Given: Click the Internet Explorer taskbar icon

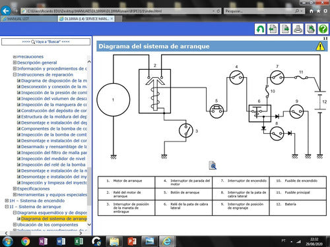Looking at the screenshot, I should click(x=167, y=242).
